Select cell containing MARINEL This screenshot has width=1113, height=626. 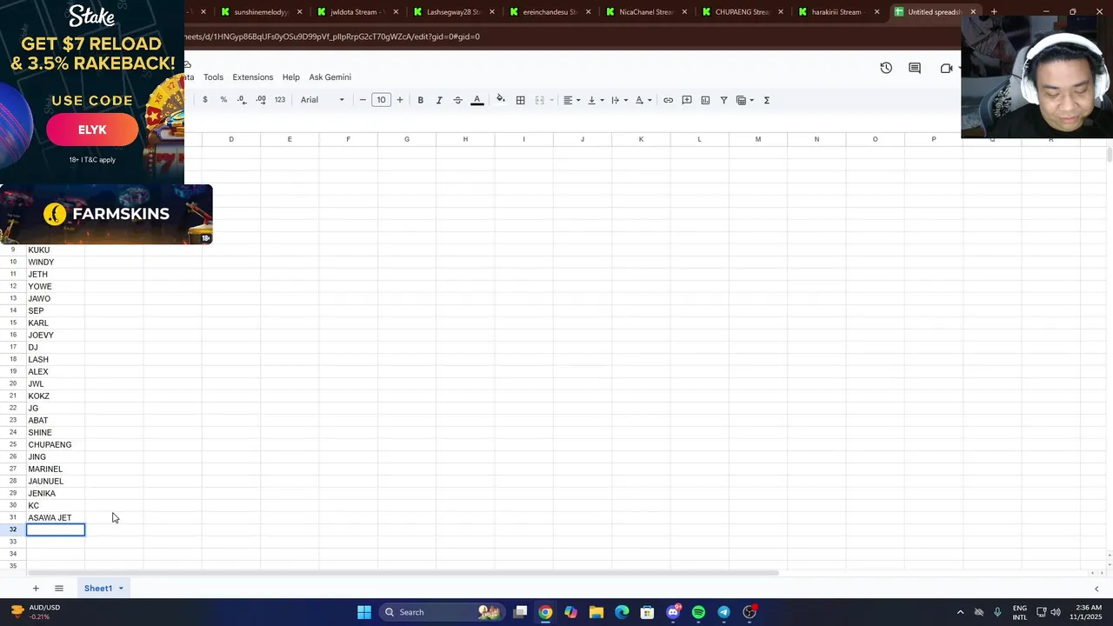(x=56, y=469)
